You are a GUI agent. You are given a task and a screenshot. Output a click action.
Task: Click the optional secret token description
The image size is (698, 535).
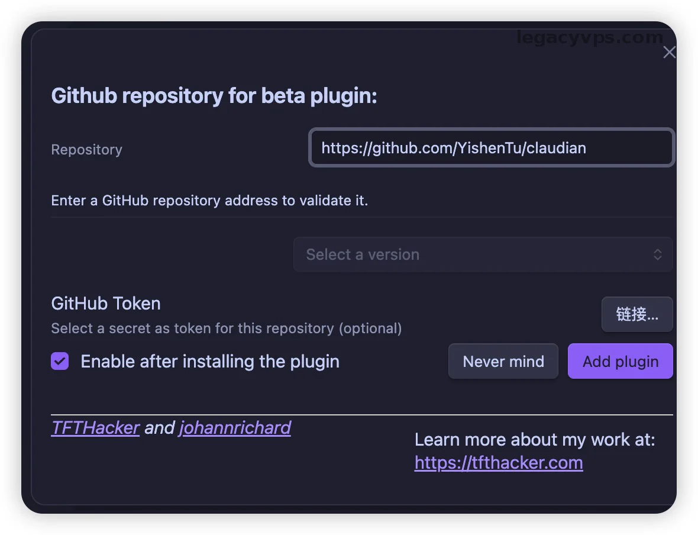[x=227, y=328]
